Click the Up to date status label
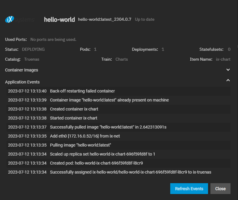Image resolution: width=238 pixels, height=200 pixels. [145, 19]
